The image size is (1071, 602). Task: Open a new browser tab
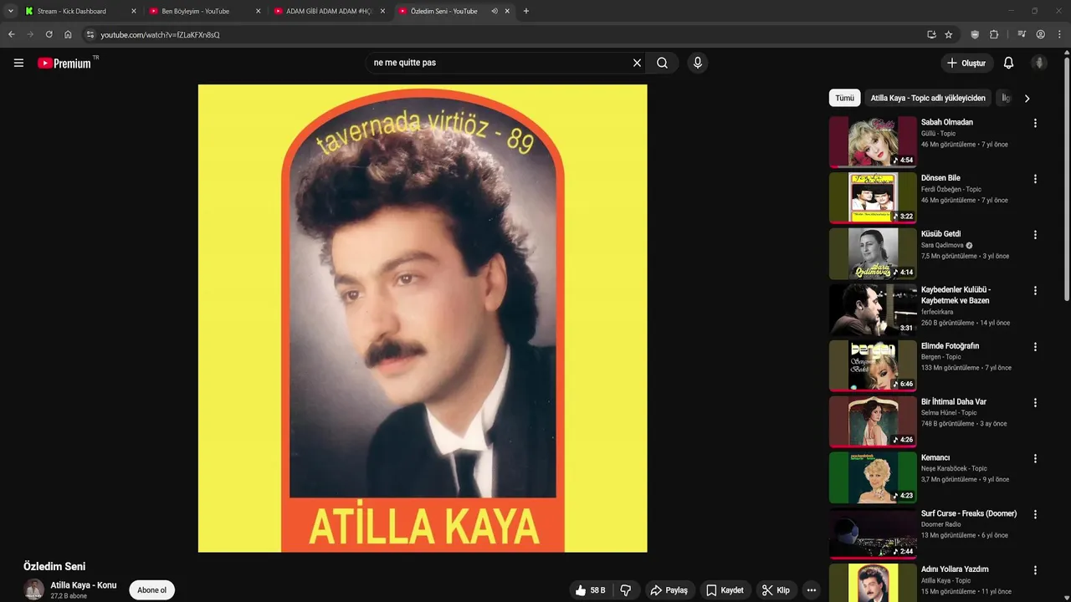click(x=525, y=11)
